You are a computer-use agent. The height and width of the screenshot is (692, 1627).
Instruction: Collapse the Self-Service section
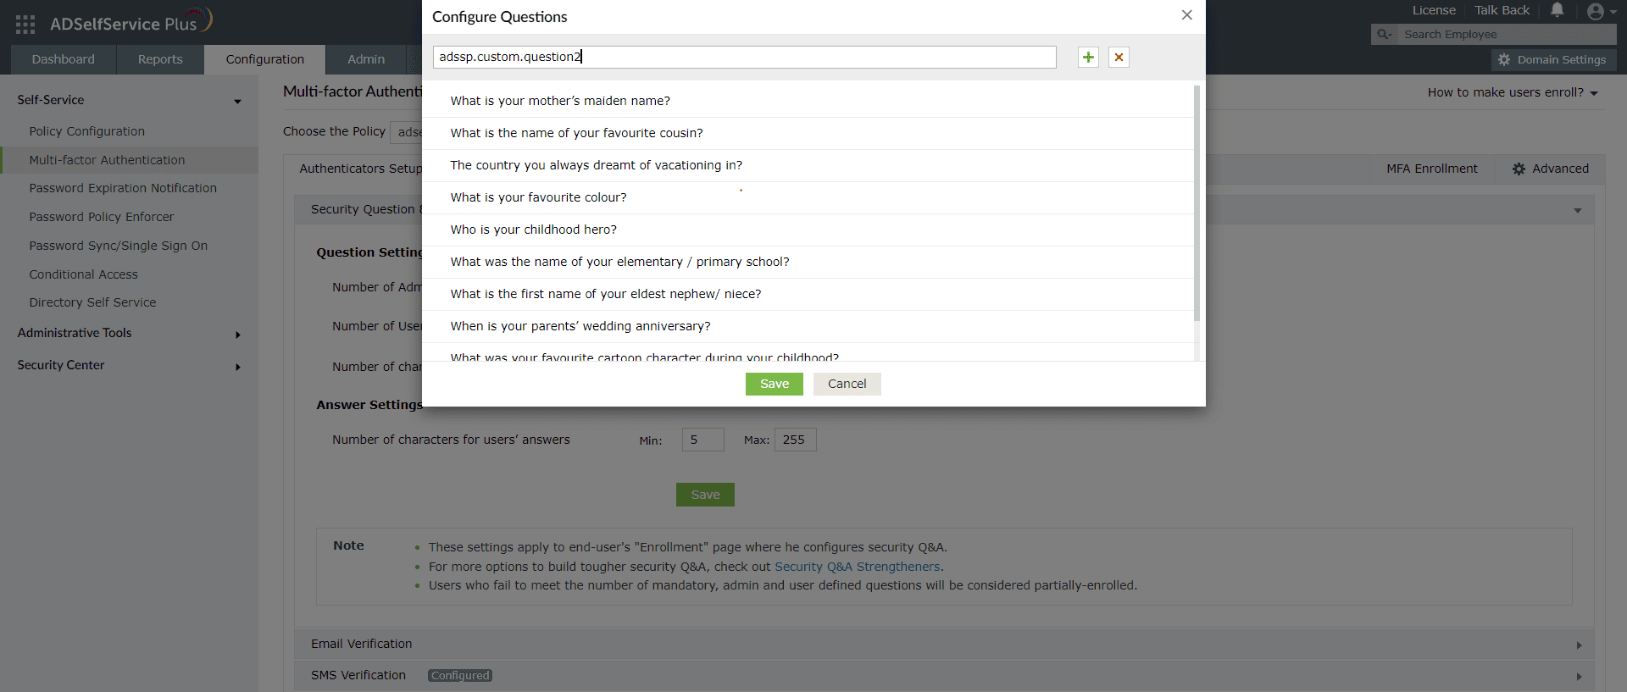point(237,101)
